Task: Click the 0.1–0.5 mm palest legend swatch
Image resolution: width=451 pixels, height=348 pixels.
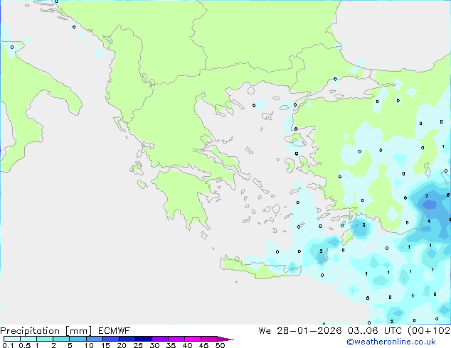Action: pos(12,339)
